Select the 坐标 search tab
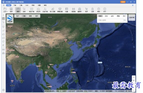Screen dimensions: 143x93 coord(112,16)
